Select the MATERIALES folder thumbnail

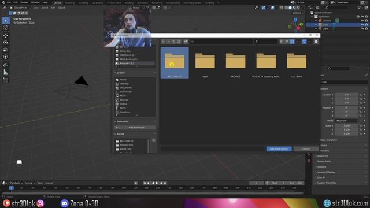pyautogui.click(x=175, y=63)
